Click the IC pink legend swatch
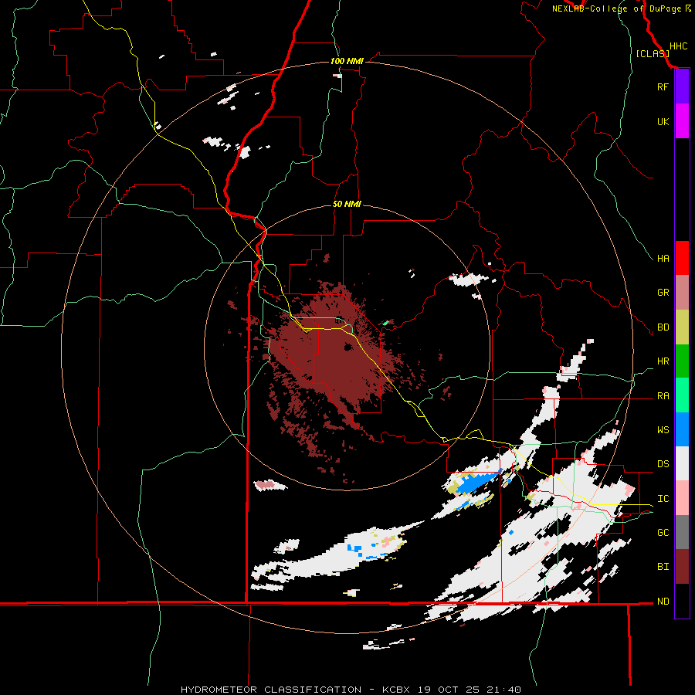This screenshot has height=695, width=695. (x=682, y=498)
